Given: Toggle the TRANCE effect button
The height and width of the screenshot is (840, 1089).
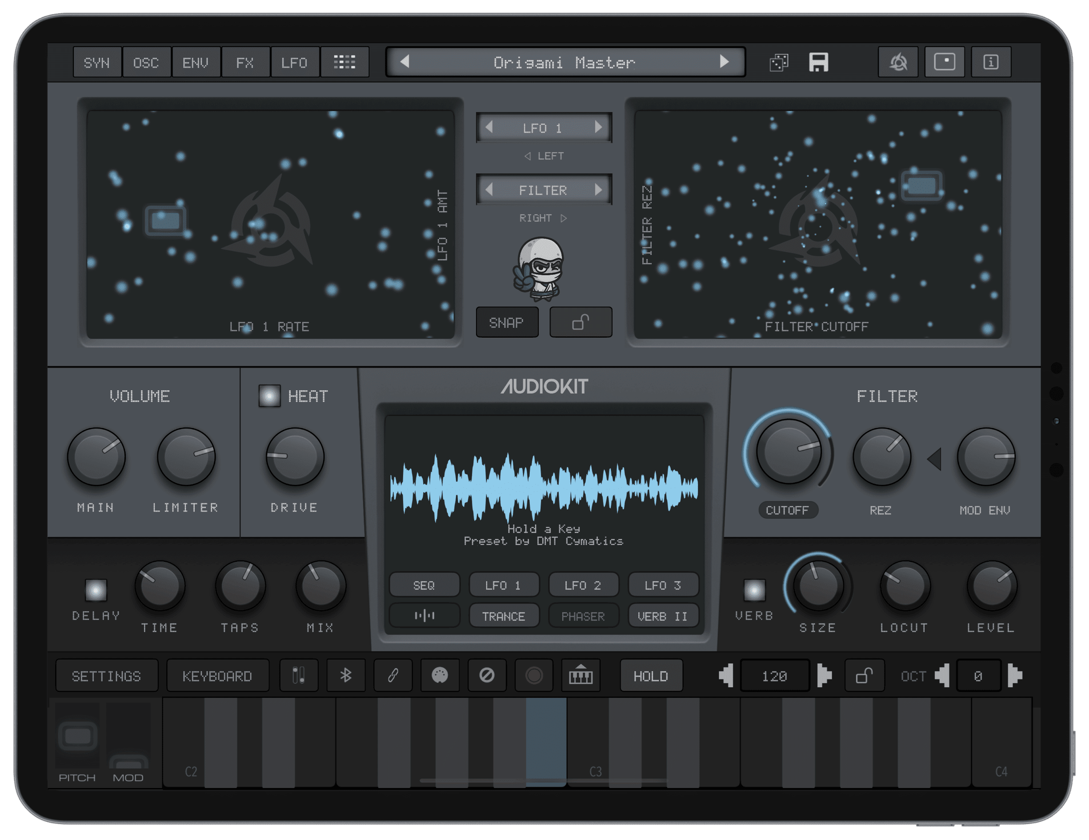Looking at the screenshot, I should [x=504, y=616].
